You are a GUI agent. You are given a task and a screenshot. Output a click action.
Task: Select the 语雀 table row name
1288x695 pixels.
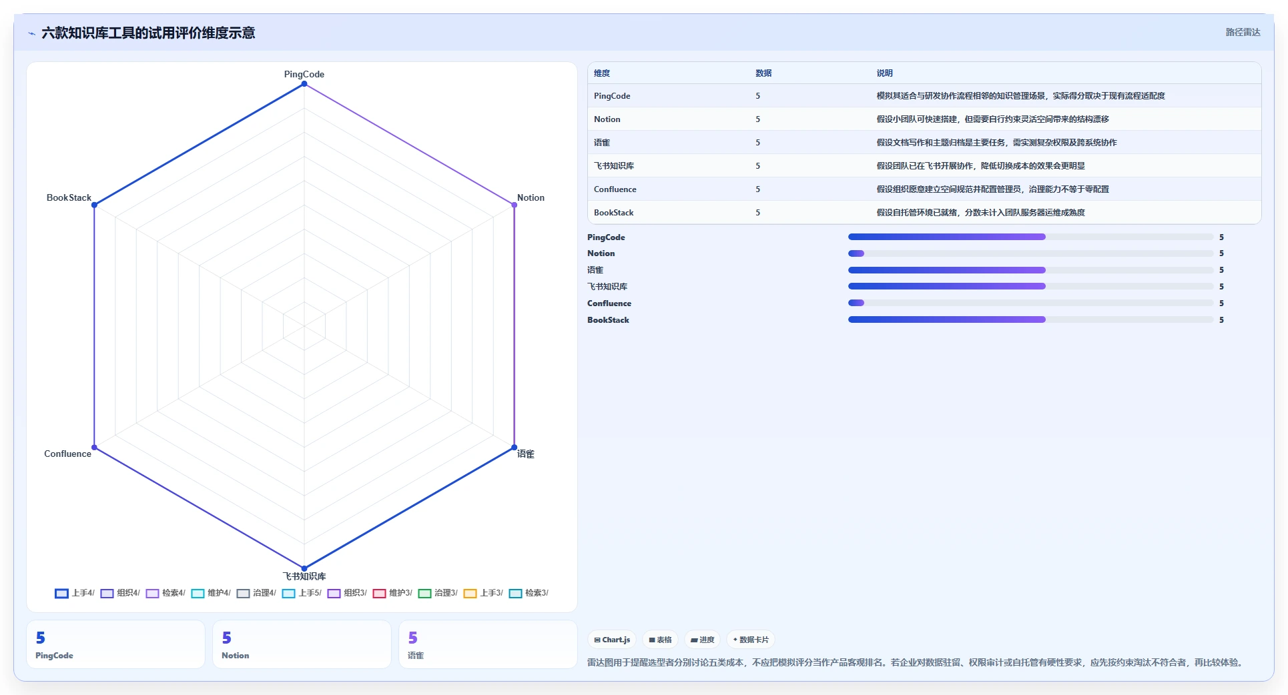tap(602, 143)
